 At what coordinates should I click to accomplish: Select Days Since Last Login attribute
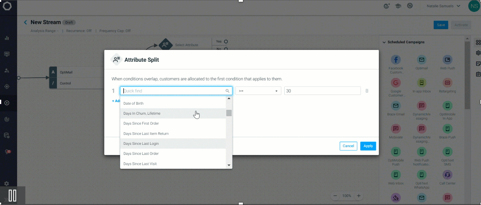coord(173,144)
